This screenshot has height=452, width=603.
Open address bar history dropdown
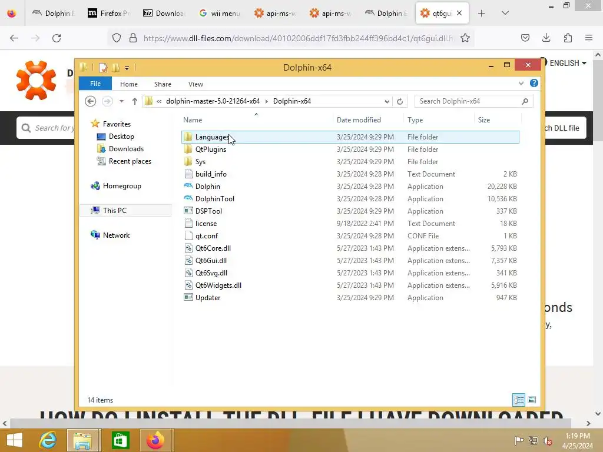coord(387,101)
